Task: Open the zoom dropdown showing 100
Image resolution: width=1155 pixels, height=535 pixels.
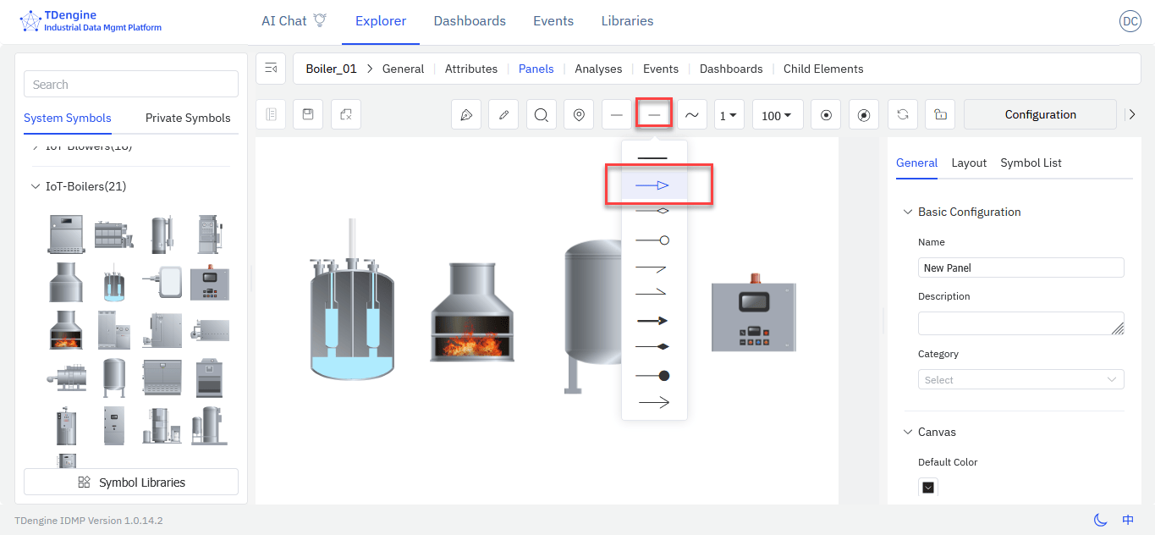Action: [x=777, y=115]
